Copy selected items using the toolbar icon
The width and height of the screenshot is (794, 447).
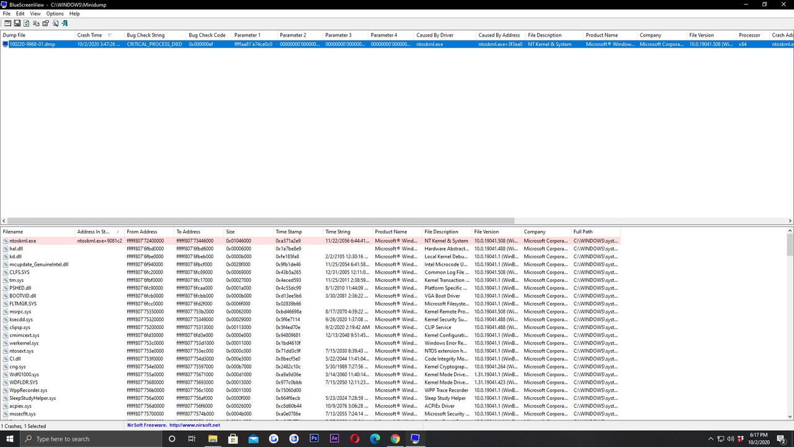(x=36, y=23)
